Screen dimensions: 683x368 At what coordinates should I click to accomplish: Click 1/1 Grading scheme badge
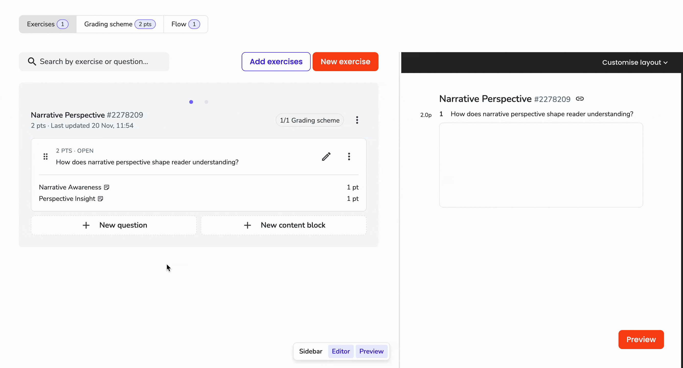309,120
